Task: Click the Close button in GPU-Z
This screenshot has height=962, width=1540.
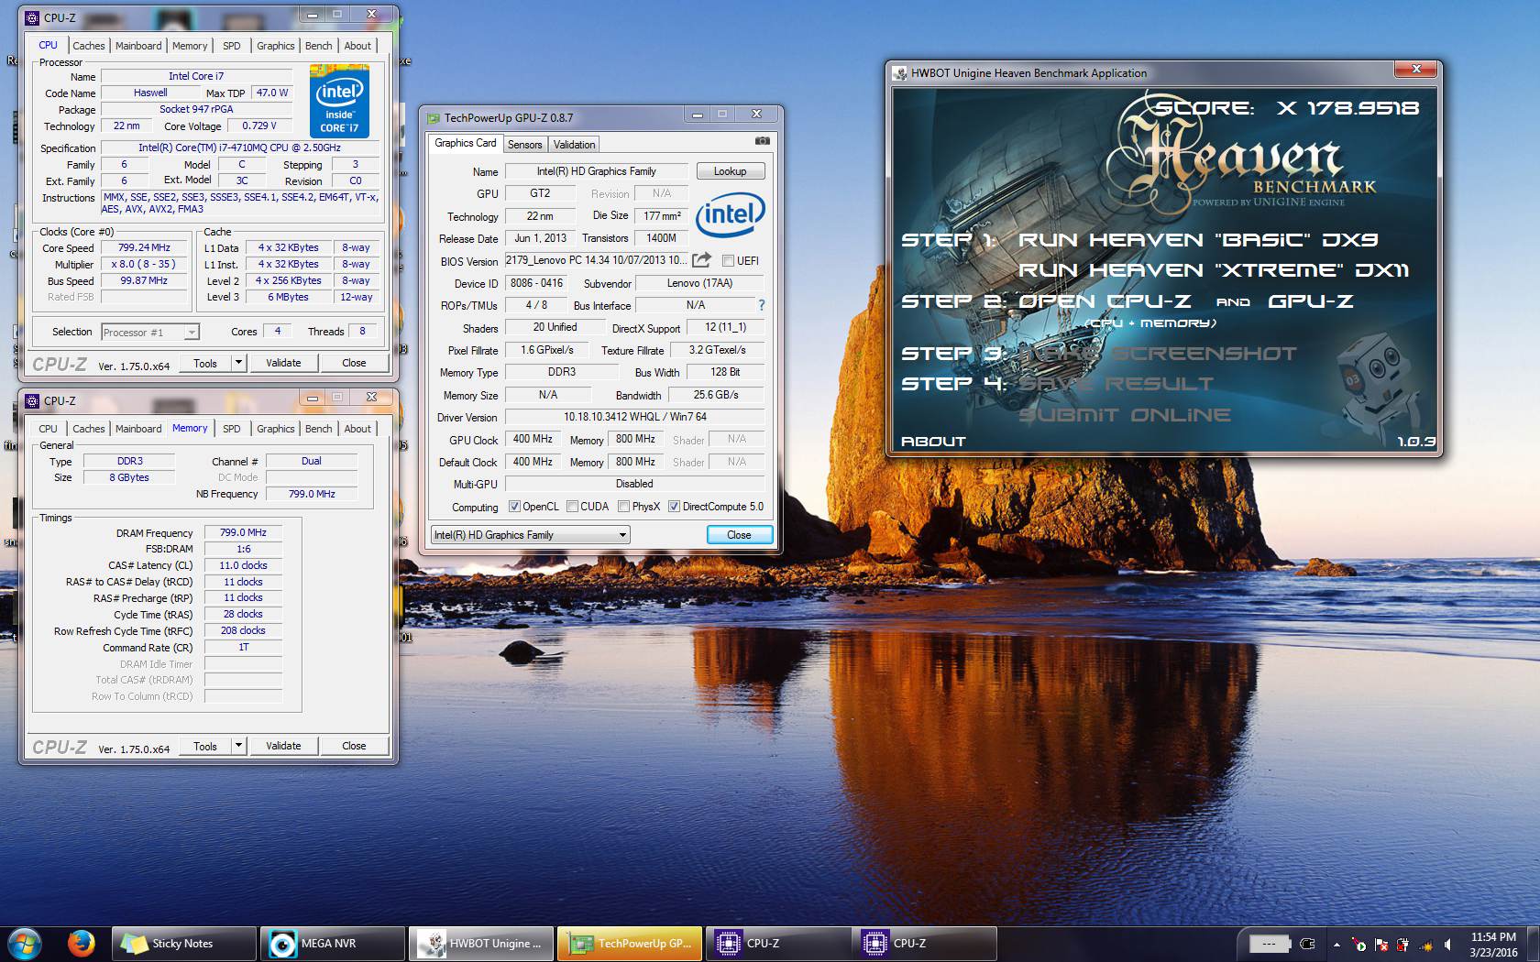Action: click(739, 535)
